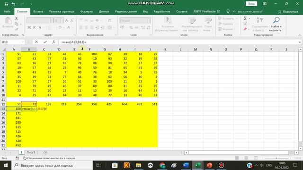Show hidden system tray icons

256,165
